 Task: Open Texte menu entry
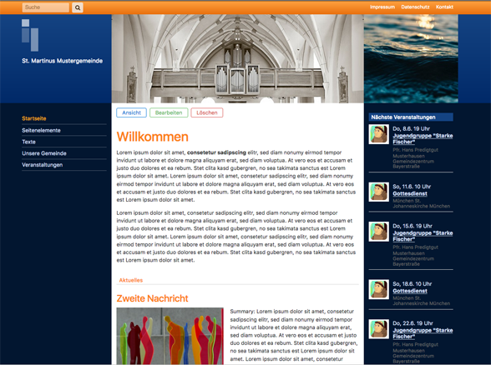click(x=28, y=142)
